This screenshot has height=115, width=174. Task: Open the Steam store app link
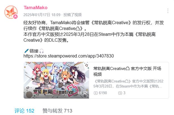[69, 56]
